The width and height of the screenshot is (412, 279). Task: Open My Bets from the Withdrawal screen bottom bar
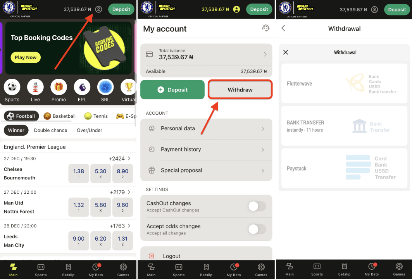372,269
